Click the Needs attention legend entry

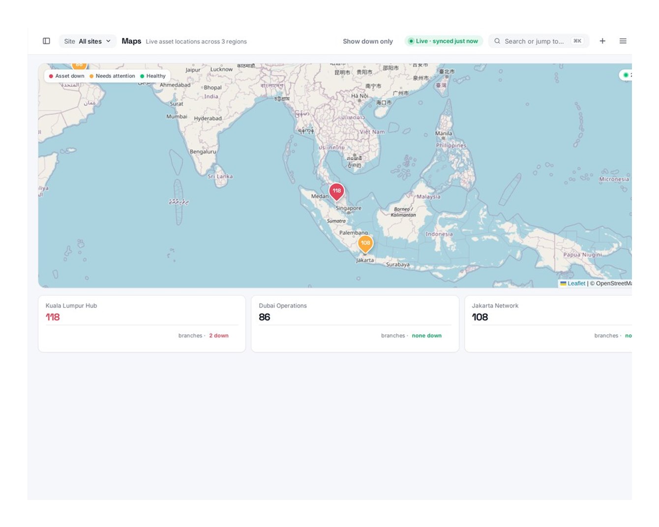click(x=112, y=76)
